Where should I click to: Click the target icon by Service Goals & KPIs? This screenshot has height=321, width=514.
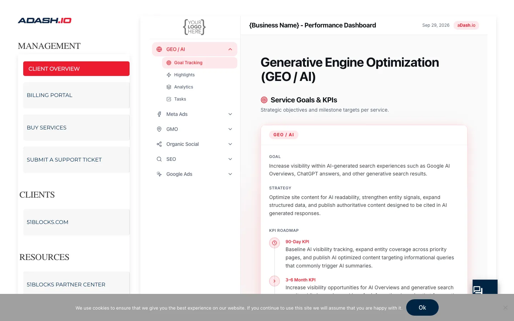(x=264, y=100)
